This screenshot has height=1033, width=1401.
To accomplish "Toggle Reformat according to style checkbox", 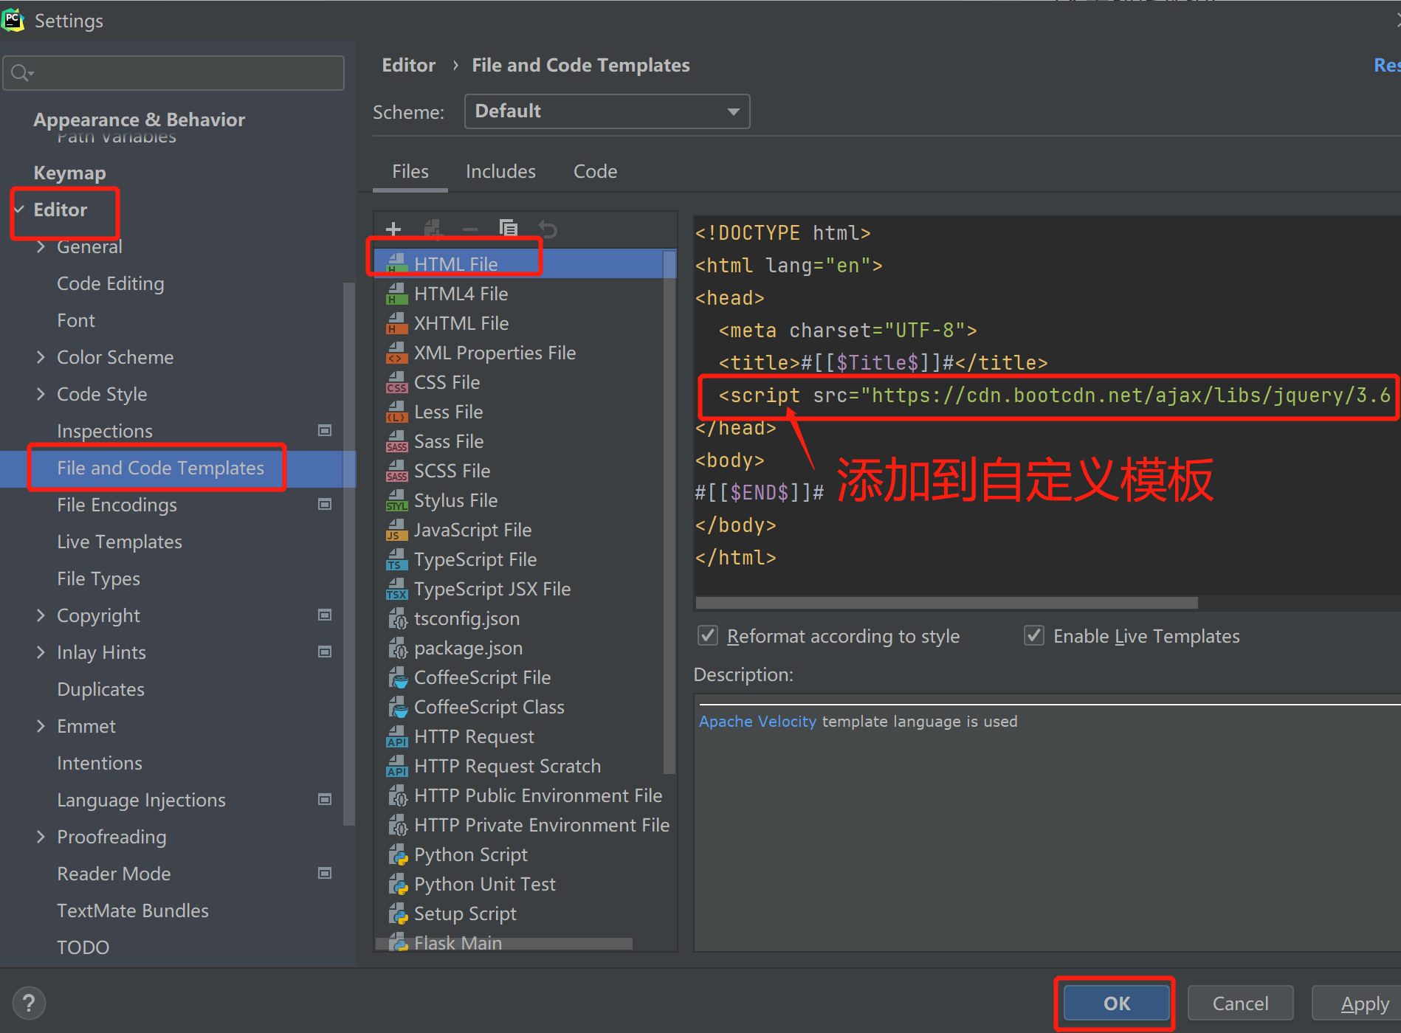I will tap(708, 635).
